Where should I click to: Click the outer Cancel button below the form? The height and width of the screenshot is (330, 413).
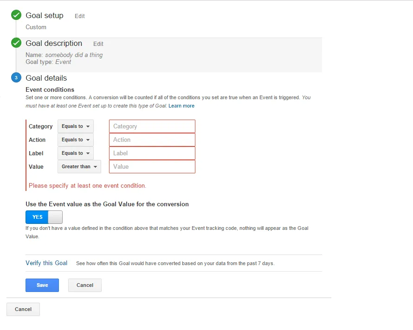coord(23,309)
